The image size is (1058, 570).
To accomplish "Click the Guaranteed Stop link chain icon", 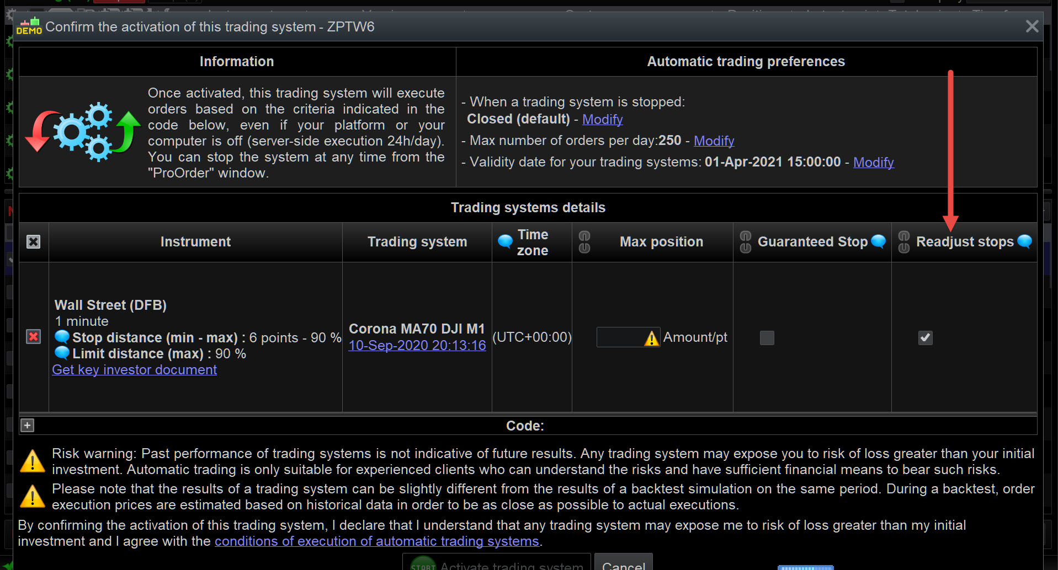I will point(745,242).
